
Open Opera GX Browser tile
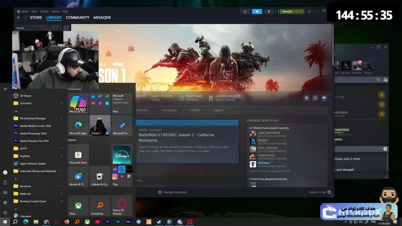[x=122, y=206]
